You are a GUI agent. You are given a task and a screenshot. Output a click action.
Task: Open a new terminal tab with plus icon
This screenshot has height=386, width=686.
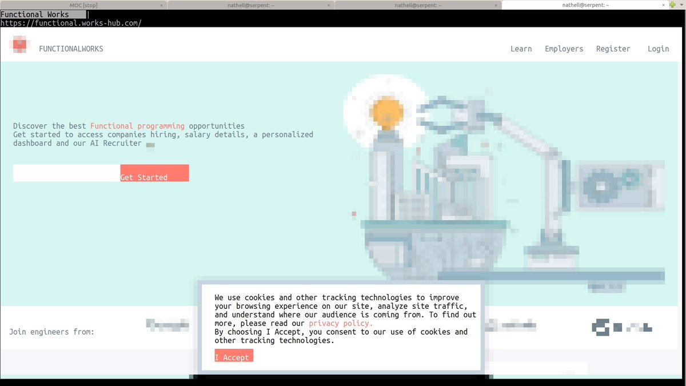pyautogui.click(x=672, y=5)
